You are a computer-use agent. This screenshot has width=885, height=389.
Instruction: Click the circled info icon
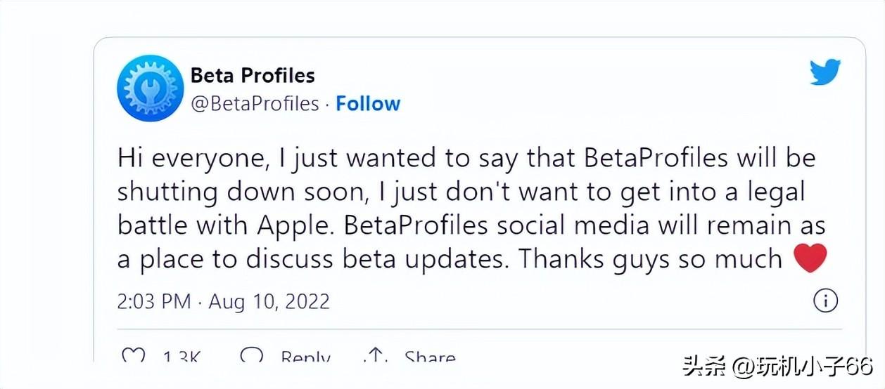point(825,301)
